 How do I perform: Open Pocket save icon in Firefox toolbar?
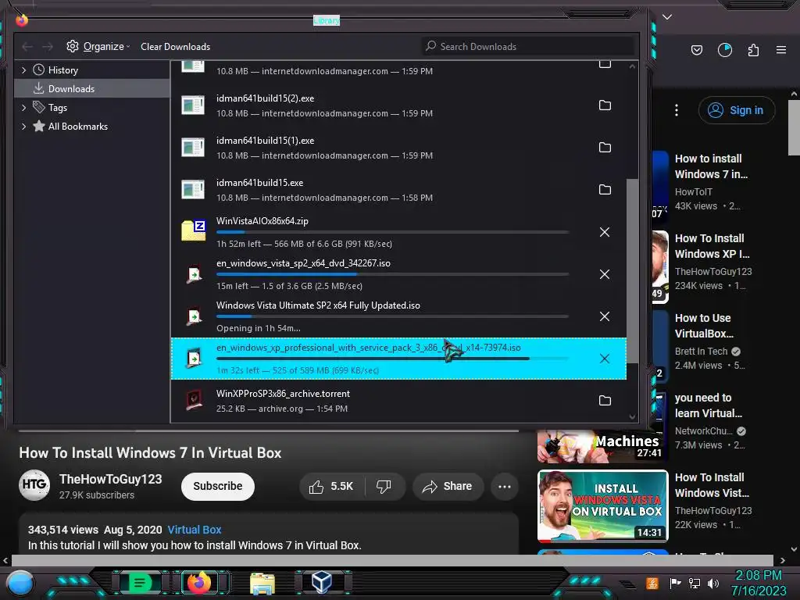pos(697,49)
